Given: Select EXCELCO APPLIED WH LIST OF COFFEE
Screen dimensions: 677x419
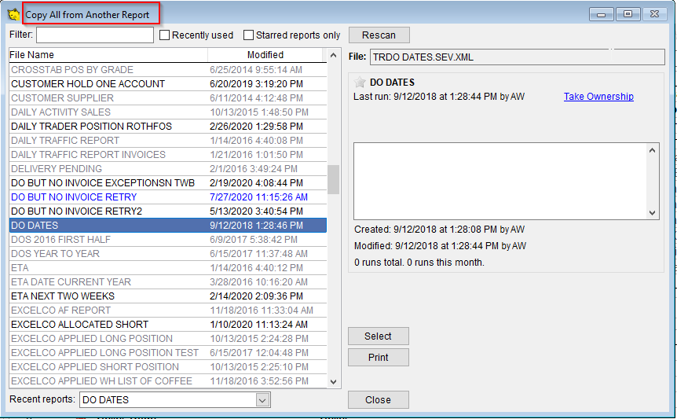Looking at the screenshot, I should coord(168,381).
